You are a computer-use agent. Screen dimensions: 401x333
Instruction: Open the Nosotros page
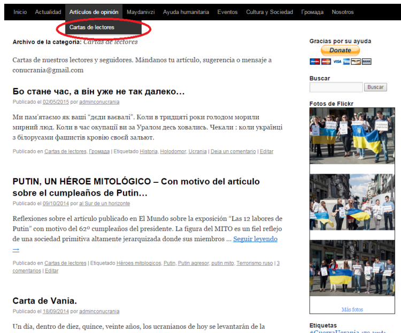343,12
